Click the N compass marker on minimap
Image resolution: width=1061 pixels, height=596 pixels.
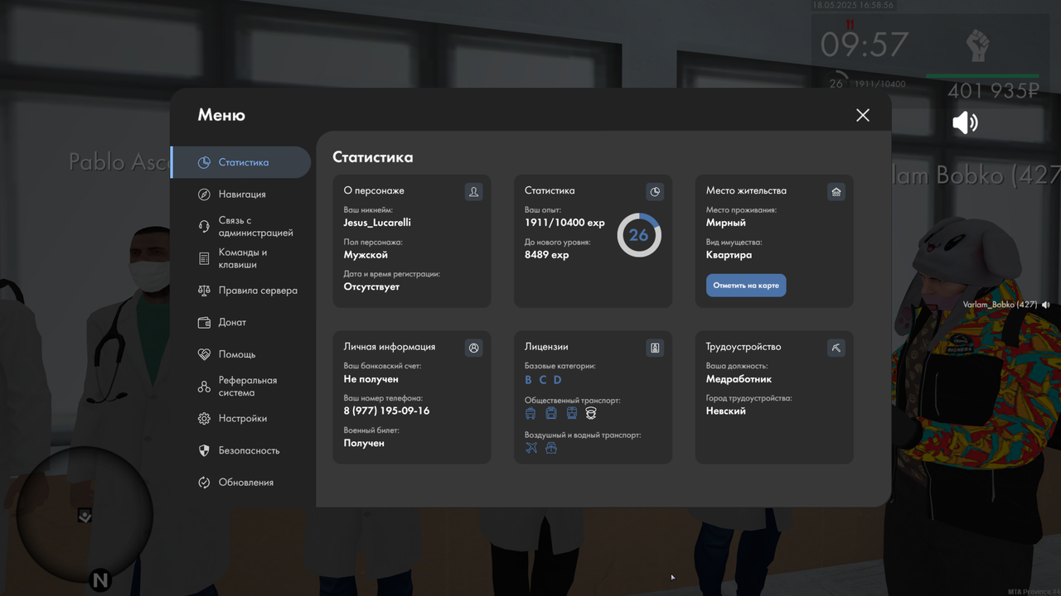tap(100, 580)
